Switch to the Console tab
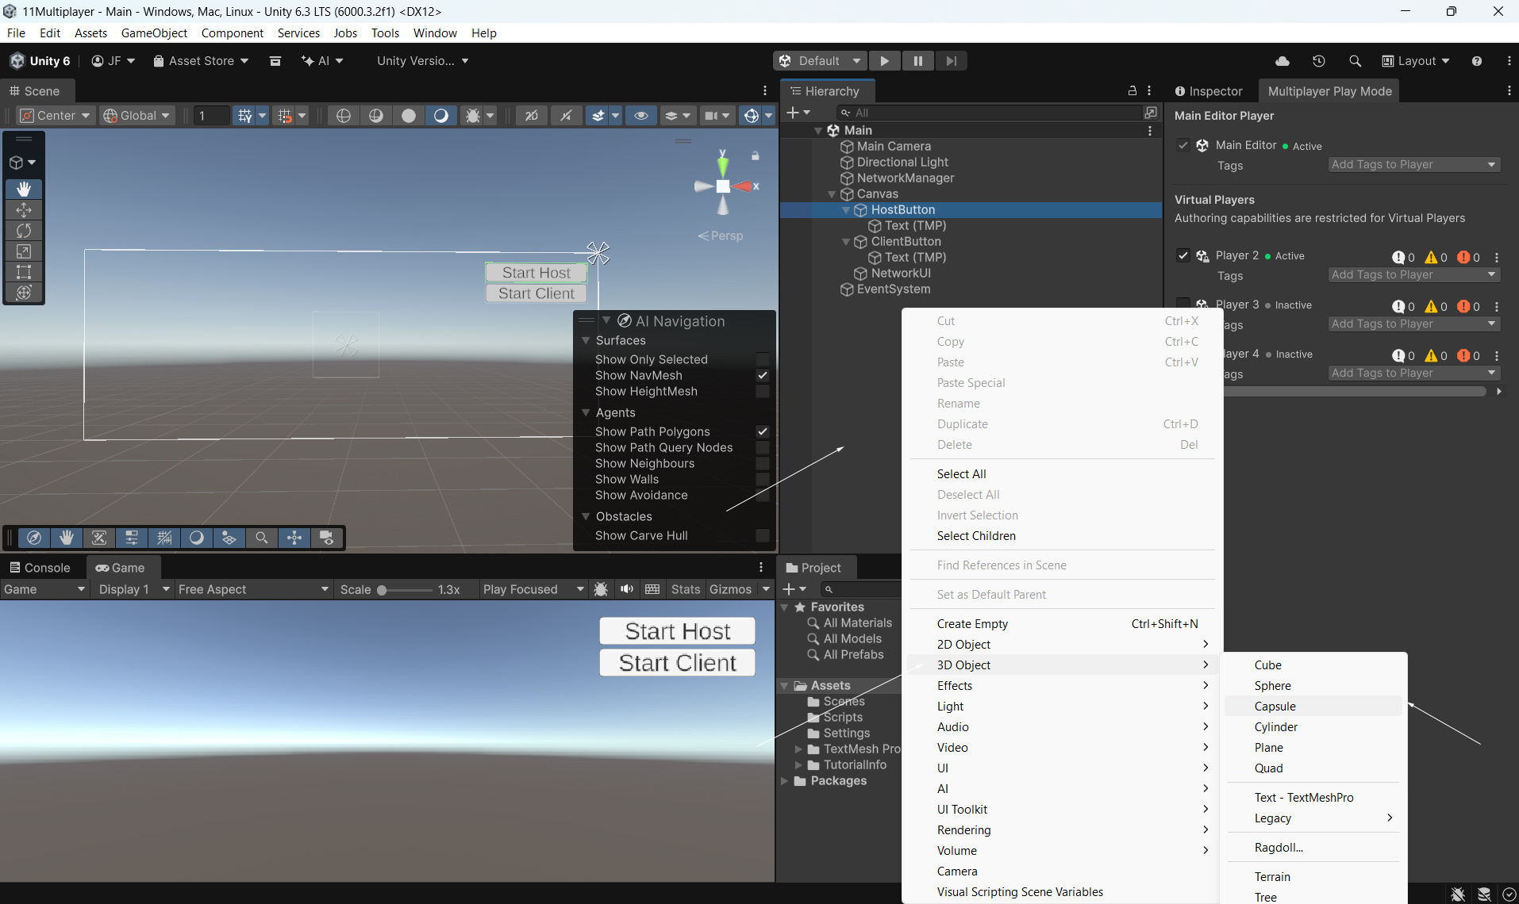The width and height of the screenshot is (1519, 904). (x=40, y=568)
